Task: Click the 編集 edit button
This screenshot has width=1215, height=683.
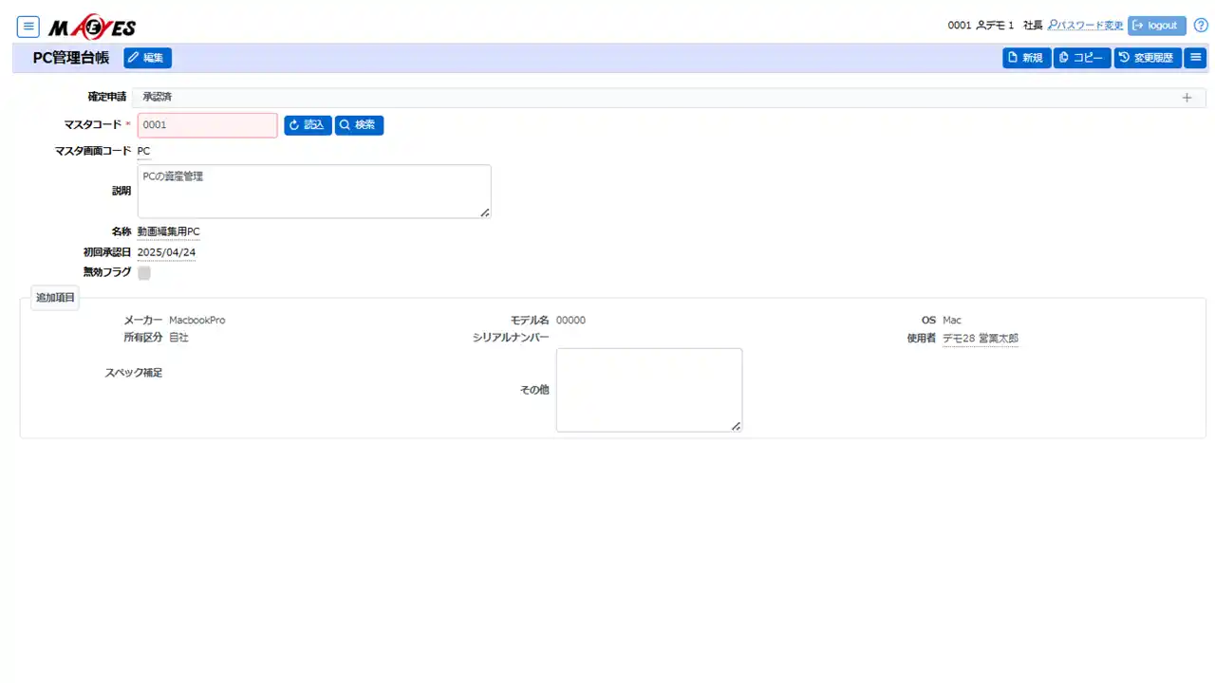Action: pyautogui.click(x=147, y=58)
